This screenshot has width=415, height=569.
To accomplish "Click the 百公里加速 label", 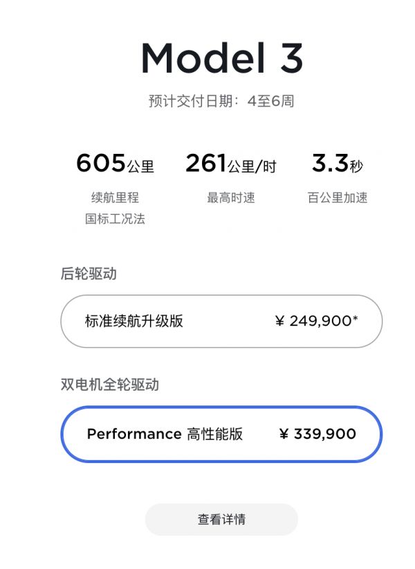I will pos(338,198).
